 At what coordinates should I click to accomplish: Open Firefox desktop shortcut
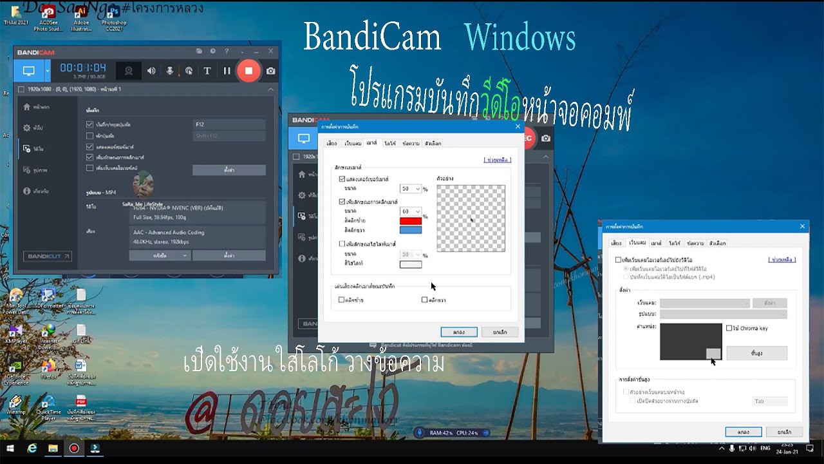pos(48,369)
